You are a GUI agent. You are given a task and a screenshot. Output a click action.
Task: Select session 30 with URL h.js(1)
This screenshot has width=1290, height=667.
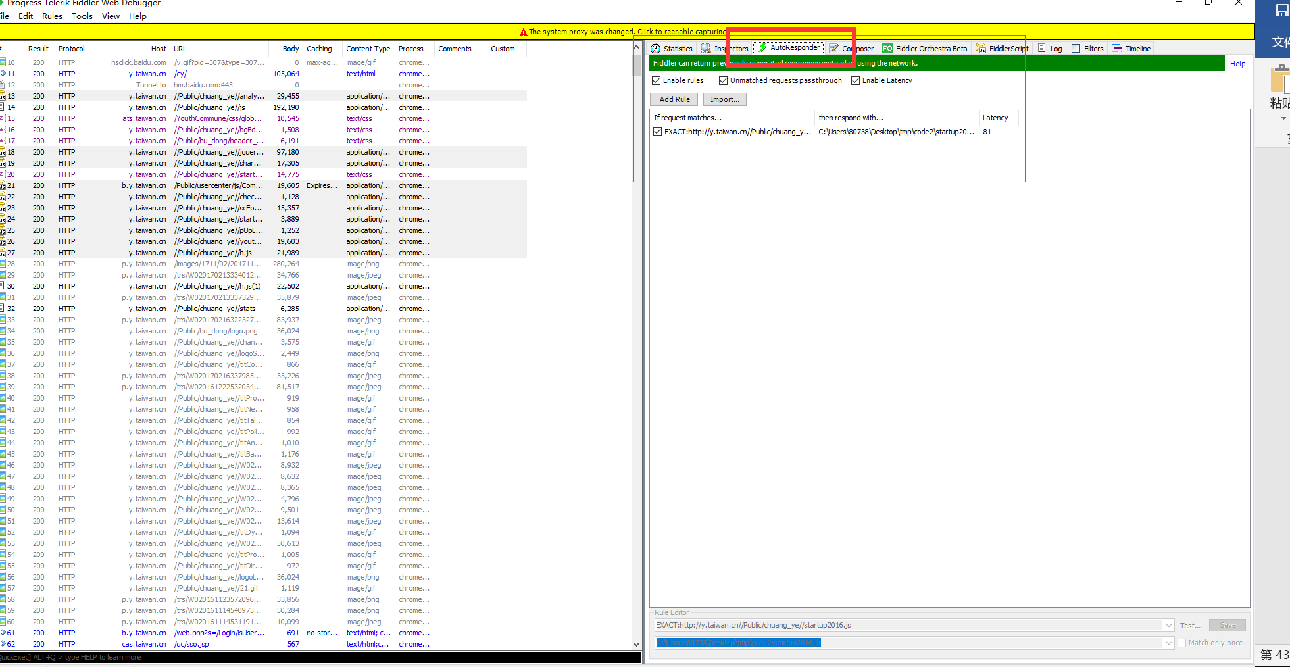coord(263,286)
